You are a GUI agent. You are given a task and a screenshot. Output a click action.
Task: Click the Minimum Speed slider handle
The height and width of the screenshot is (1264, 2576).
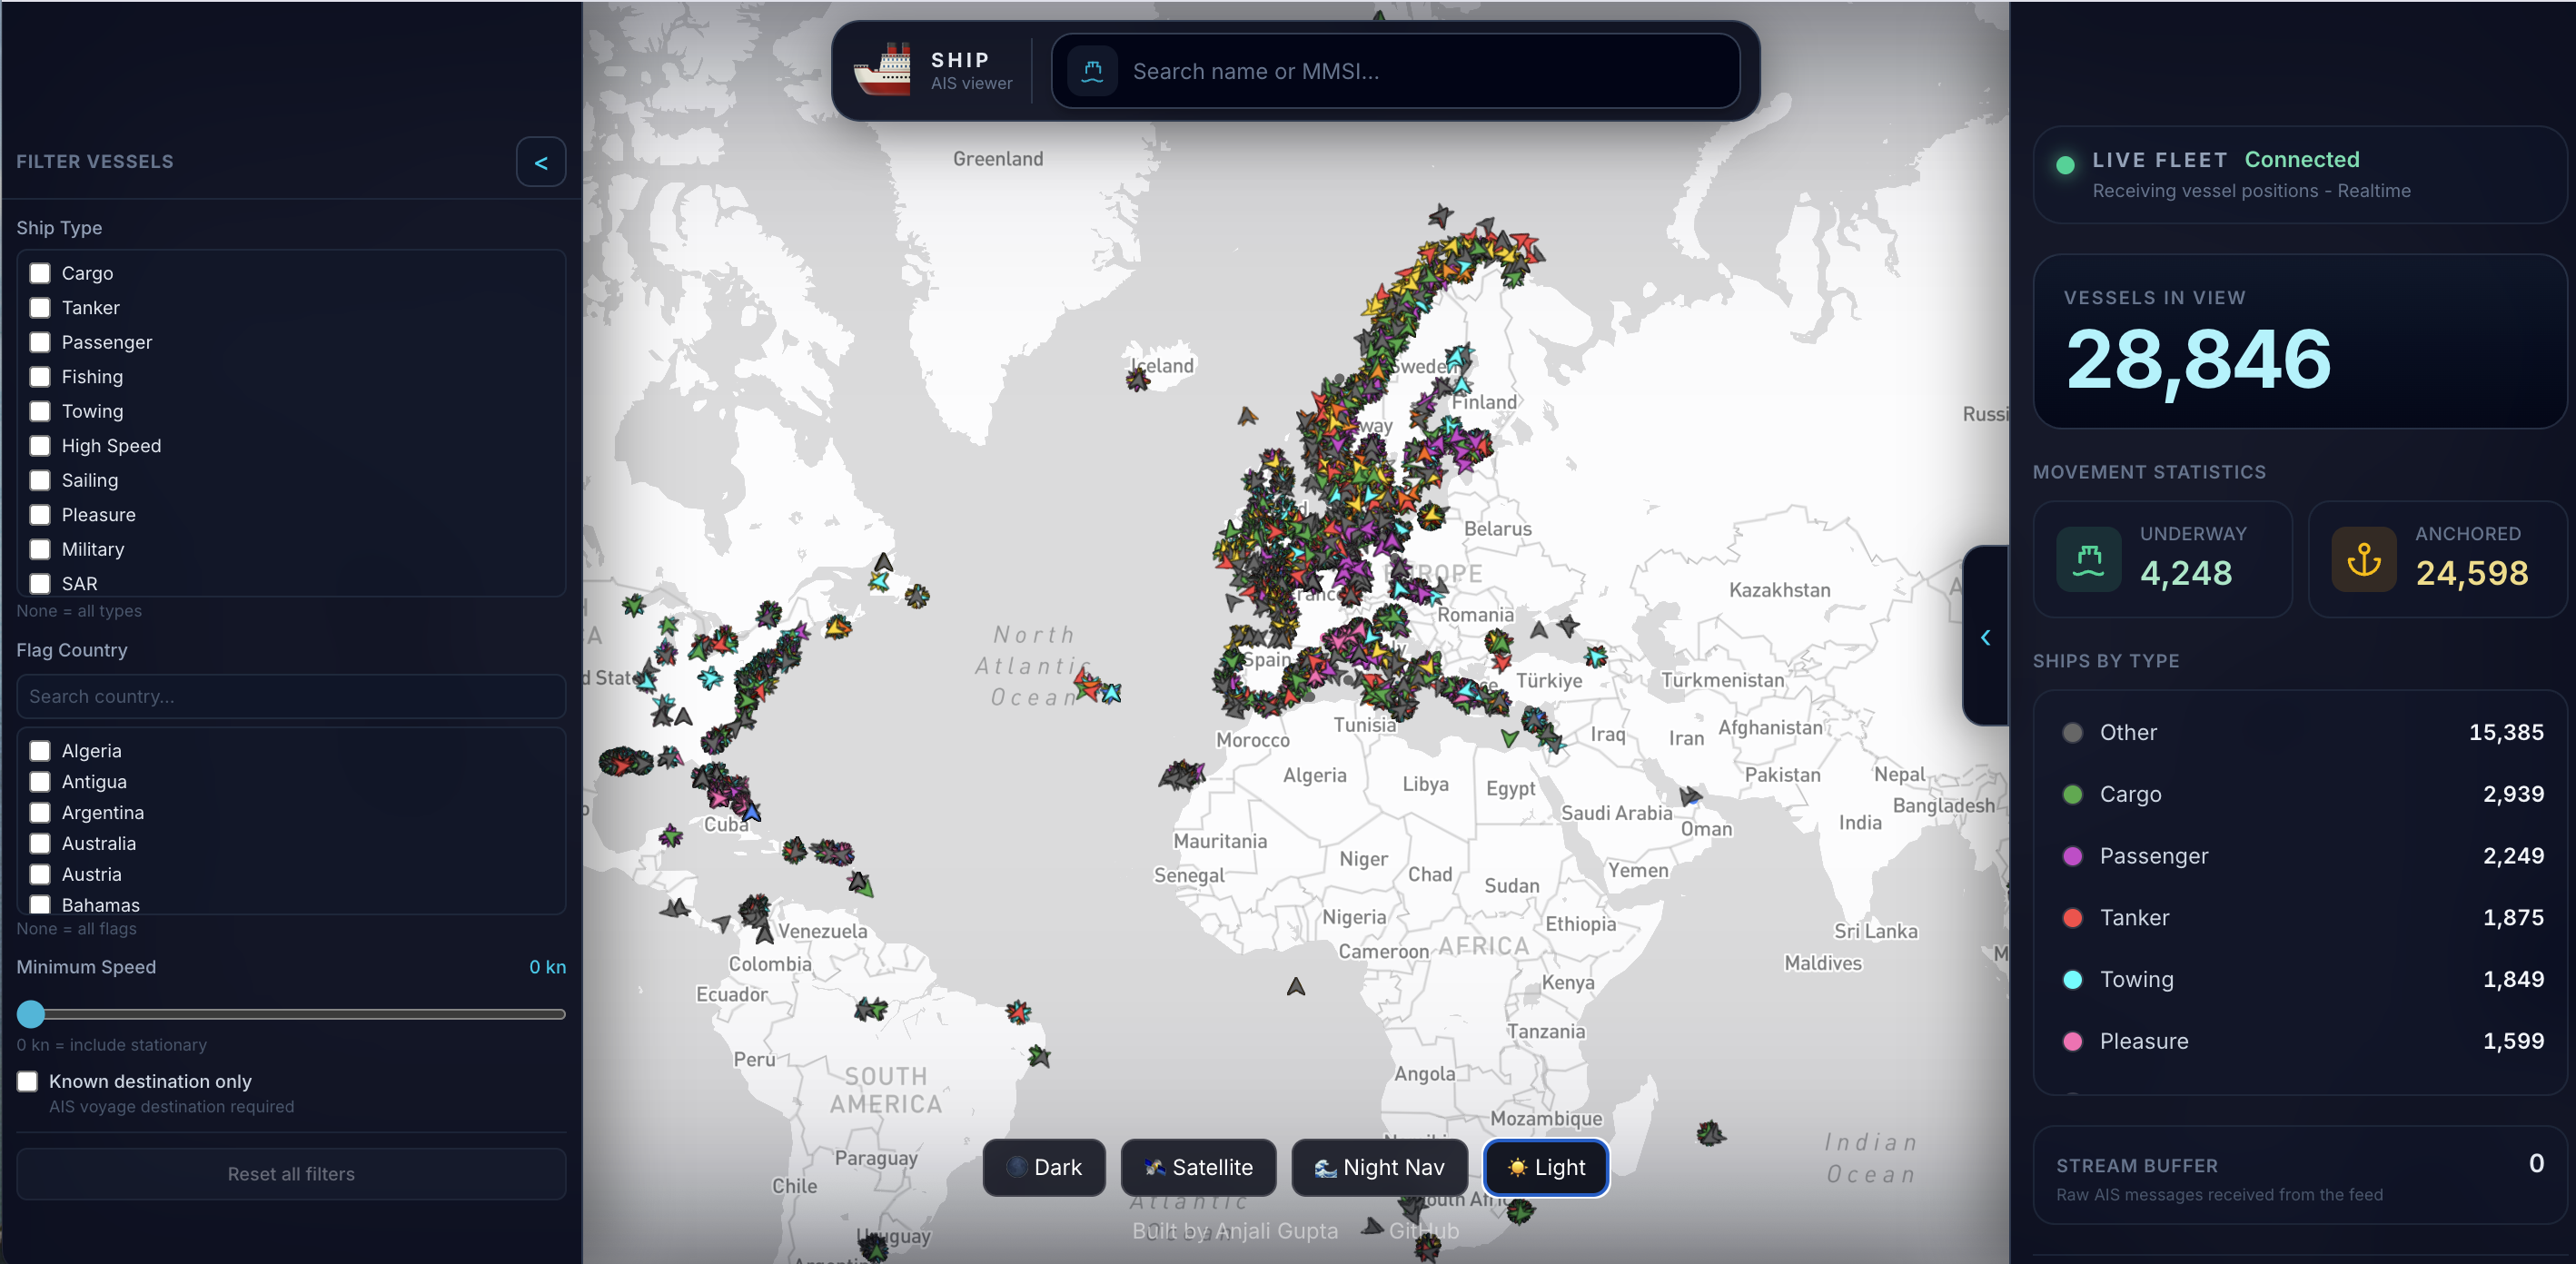pyautogui.click(x=31, y=1014)
